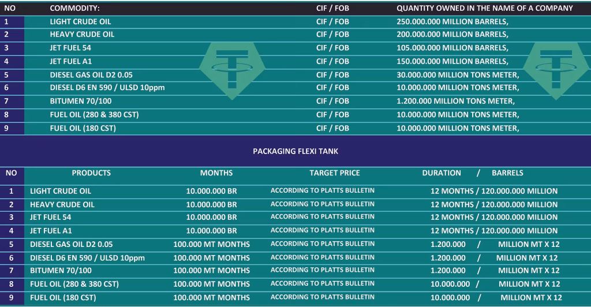
Task: Select the "COMMODITY:" column header
Action: tap(74, 9)
